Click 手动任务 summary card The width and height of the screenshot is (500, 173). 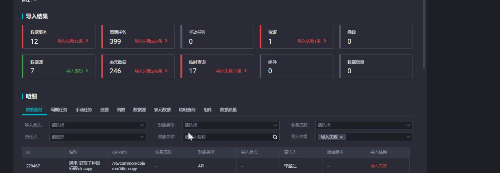217,37
